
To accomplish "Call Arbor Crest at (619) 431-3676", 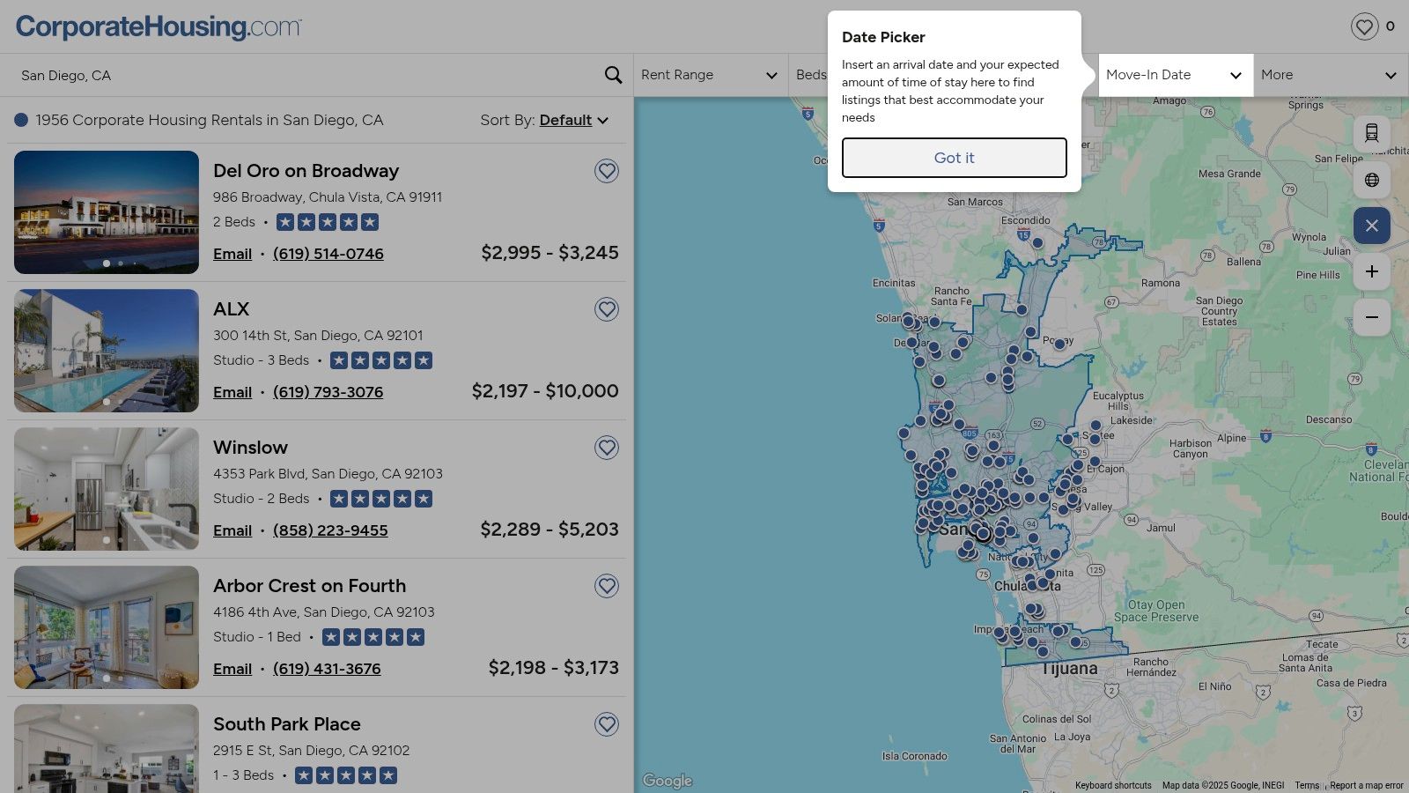I will tap(327, 669).
